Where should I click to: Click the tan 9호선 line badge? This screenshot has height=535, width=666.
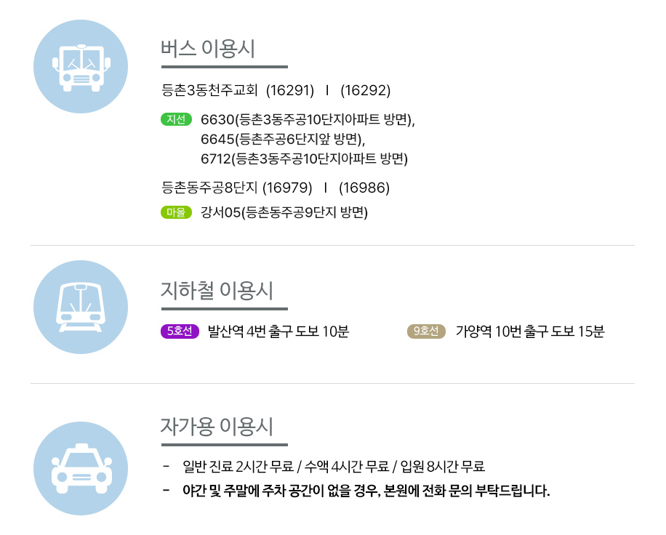pyautogui.click(x=426, y=331)
